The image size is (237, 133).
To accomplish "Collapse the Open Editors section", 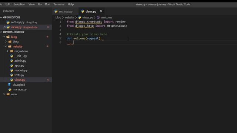I will click(x=1, y=17).
